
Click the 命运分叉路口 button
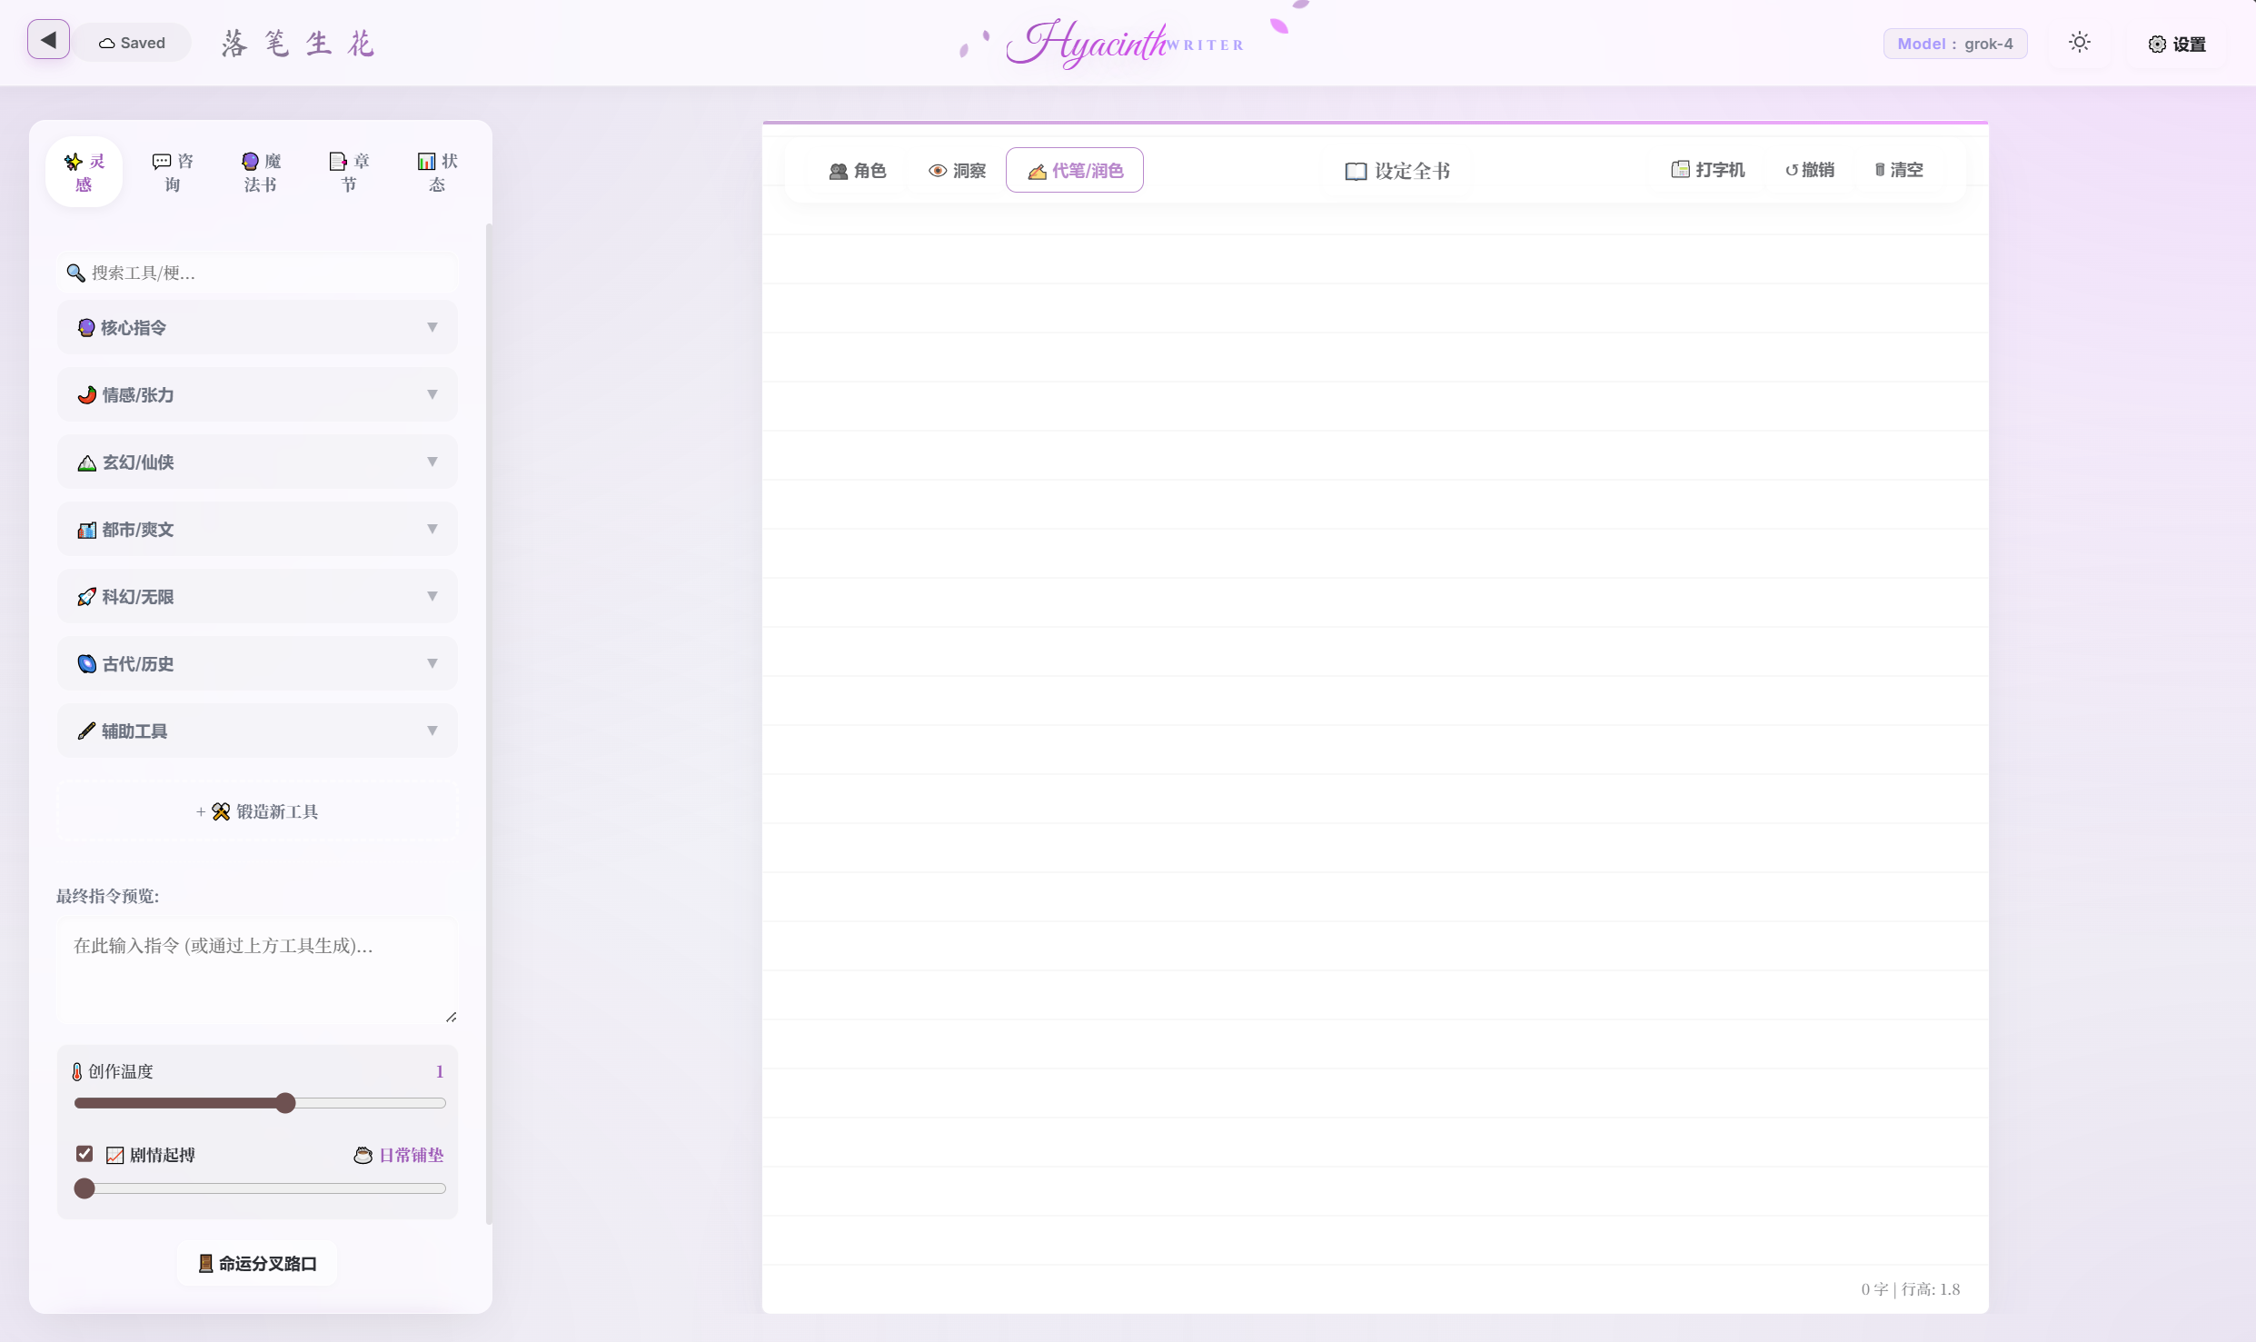257,1263
